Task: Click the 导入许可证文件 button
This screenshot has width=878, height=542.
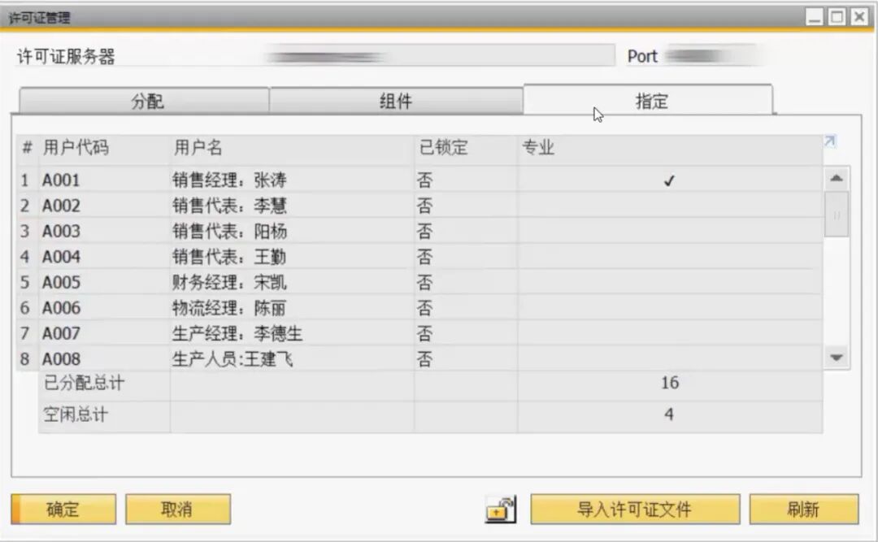Action: [635, 509]
